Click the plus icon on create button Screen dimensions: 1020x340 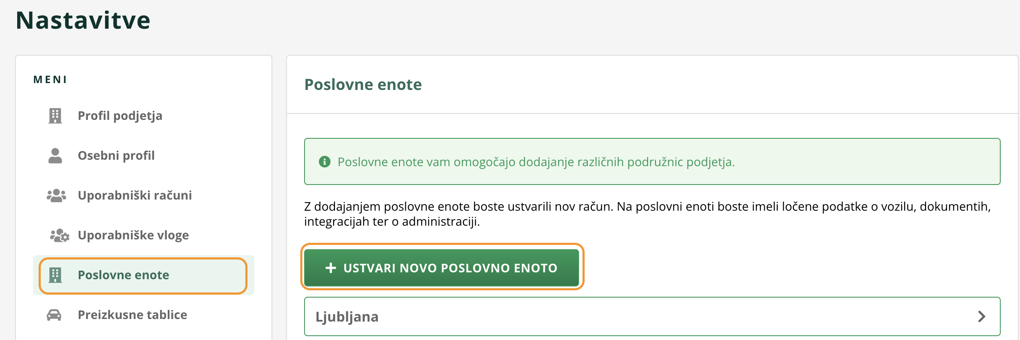pyautogui.click(x=331, y=268)
